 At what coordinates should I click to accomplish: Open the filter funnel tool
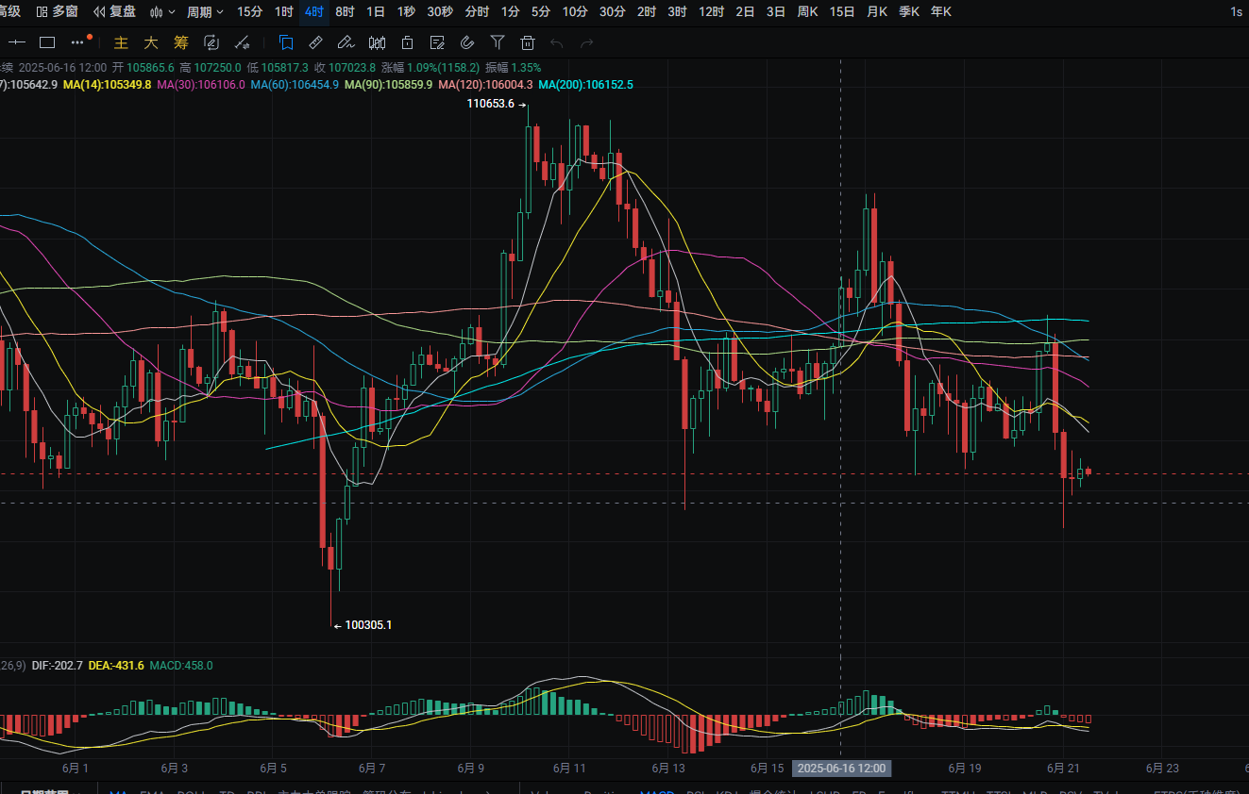498,42
